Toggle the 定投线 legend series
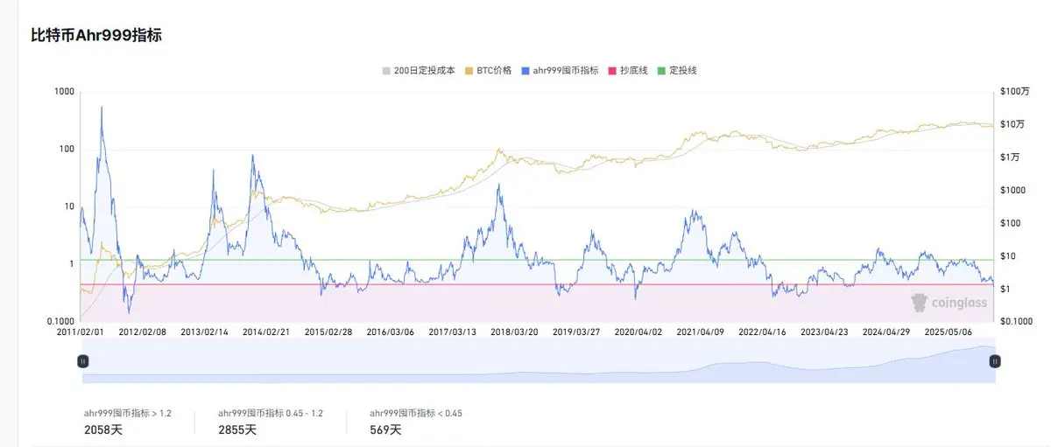1051x447 pixels. pyautogui.click(x=676, y=70)
